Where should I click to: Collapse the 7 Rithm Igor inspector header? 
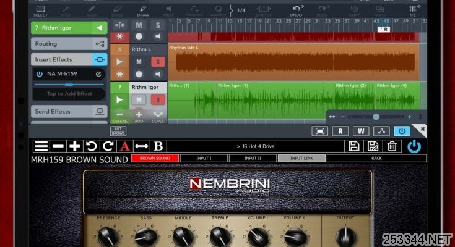pyautogui.click(x=69, y=28)
